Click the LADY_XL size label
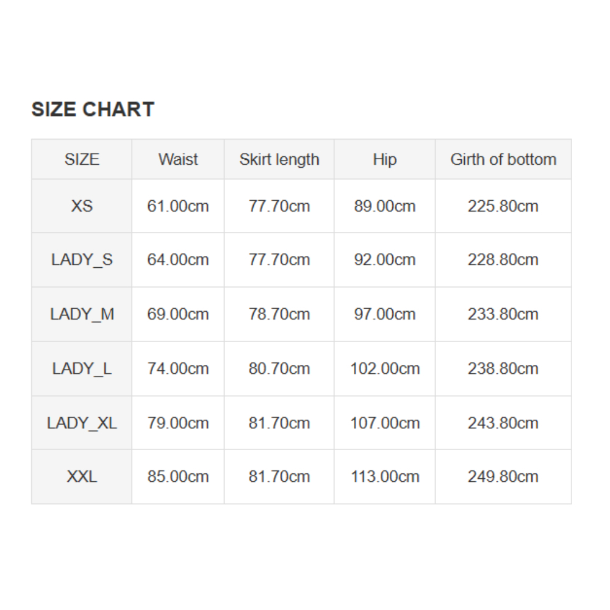 82,423
